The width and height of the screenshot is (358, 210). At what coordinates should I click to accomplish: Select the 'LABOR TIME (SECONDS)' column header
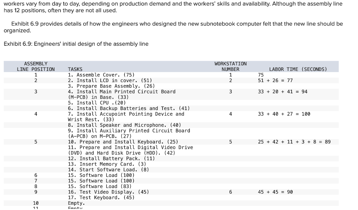click(298, 69)
